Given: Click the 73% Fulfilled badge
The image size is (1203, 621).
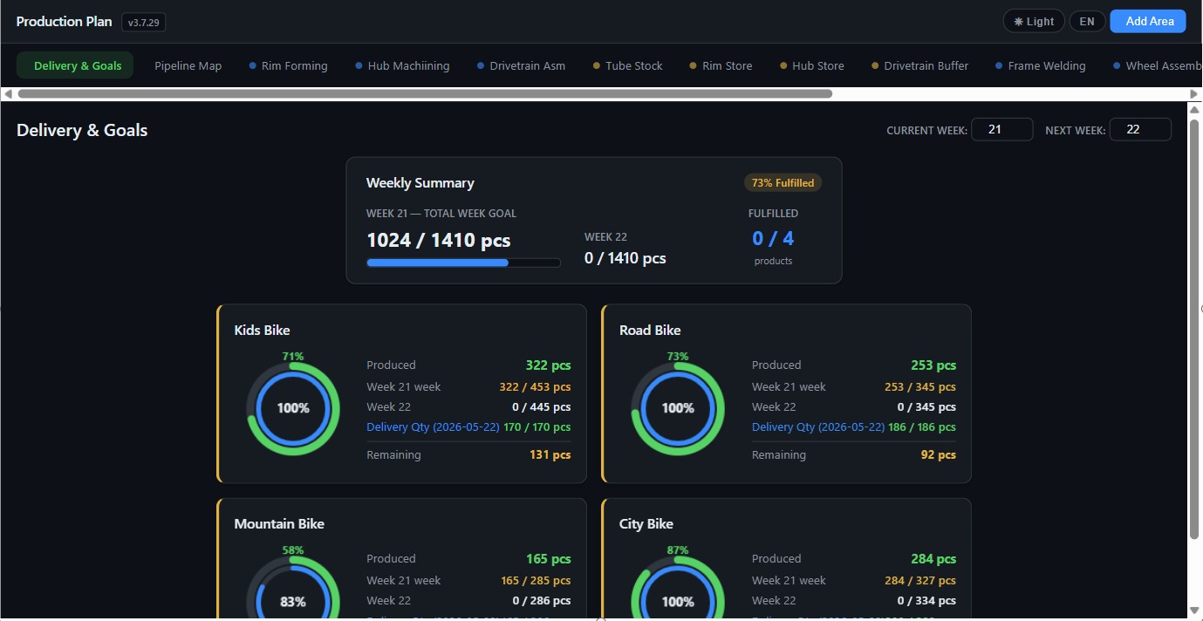Looking at the screenshot, I should coord(783,183).
